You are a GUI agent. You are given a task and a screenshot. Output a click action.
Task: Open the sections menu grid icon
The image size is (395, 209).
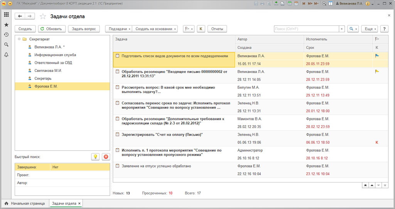[x=6, y=15]
